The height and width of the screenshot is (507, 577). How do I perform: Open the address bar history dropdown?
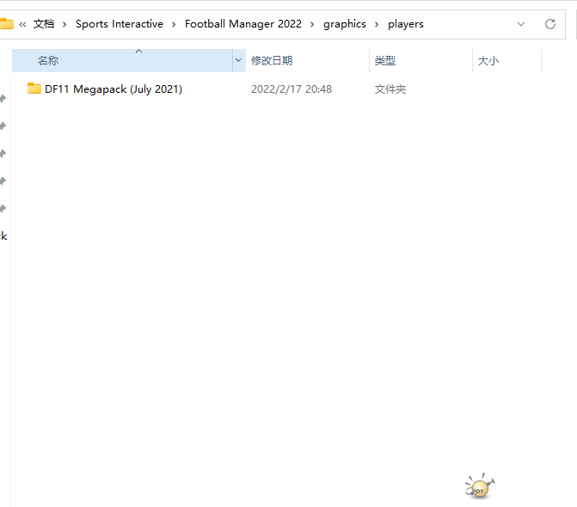pyautogui.click(x=521, y=24)
